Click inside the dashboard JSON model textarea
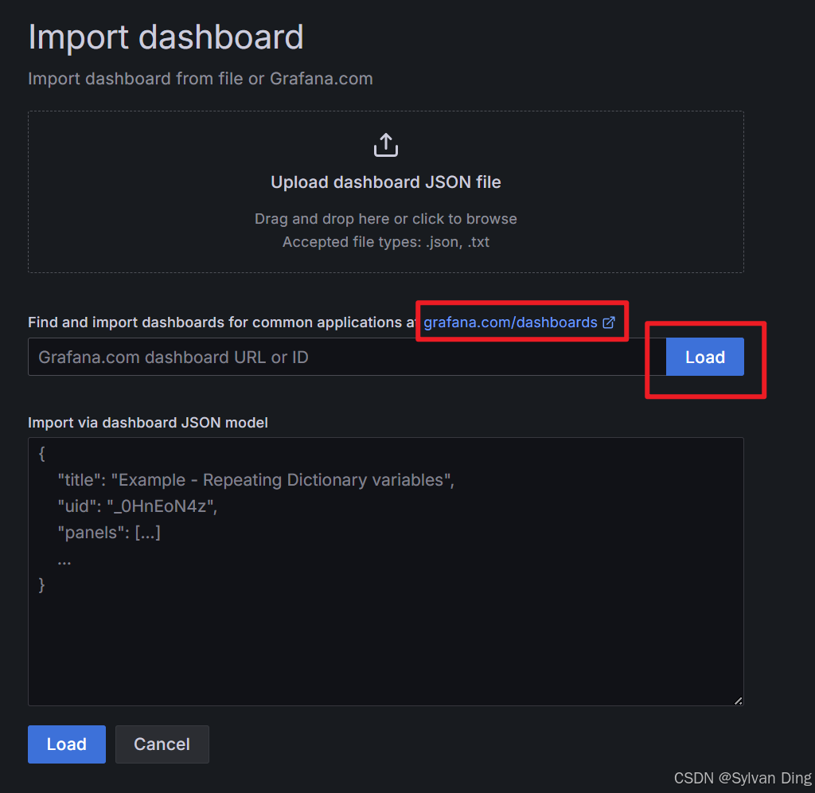 click(386, 572)
